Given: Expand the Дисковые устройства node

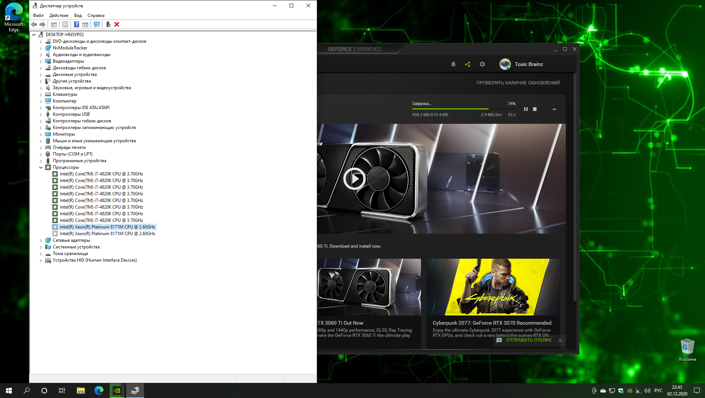Looking at the screenshot, I should coord(41,74).
